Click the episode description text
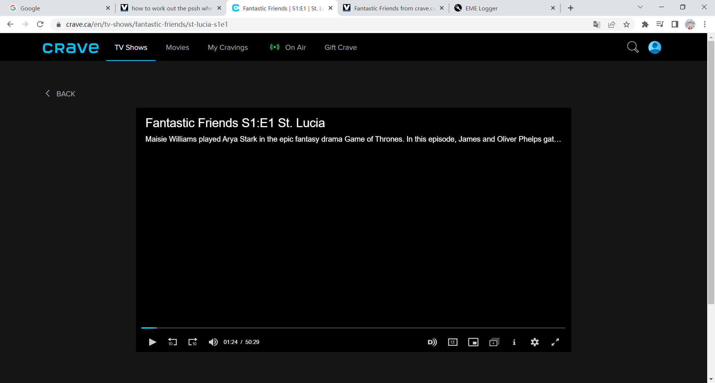This screenshot has height=383, width=715. click(x=353, y=139)
